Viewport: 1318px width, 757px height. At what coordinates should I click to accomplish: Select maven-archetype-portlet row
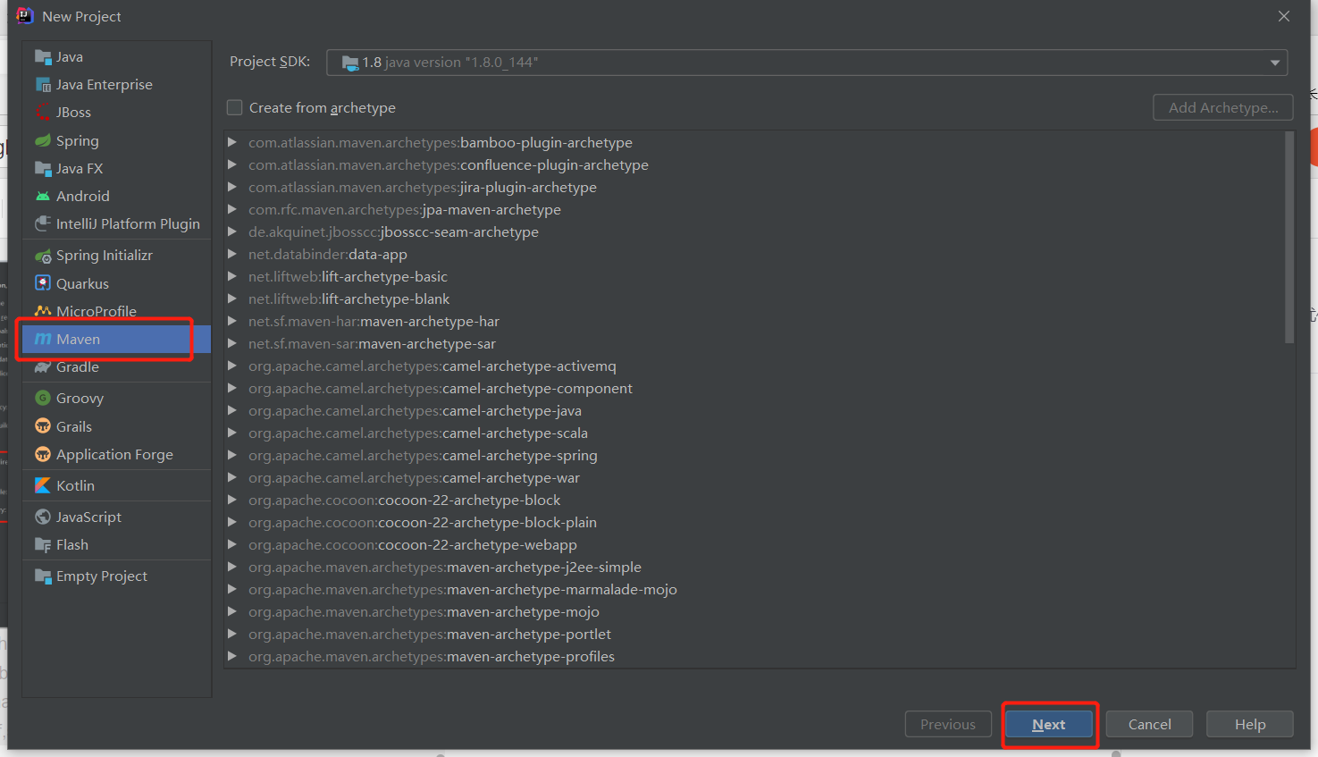[754, 634]
